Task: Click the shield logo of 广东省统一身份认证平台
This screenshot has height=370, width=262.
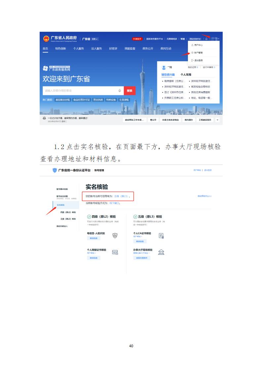Action: click(55, 170)
